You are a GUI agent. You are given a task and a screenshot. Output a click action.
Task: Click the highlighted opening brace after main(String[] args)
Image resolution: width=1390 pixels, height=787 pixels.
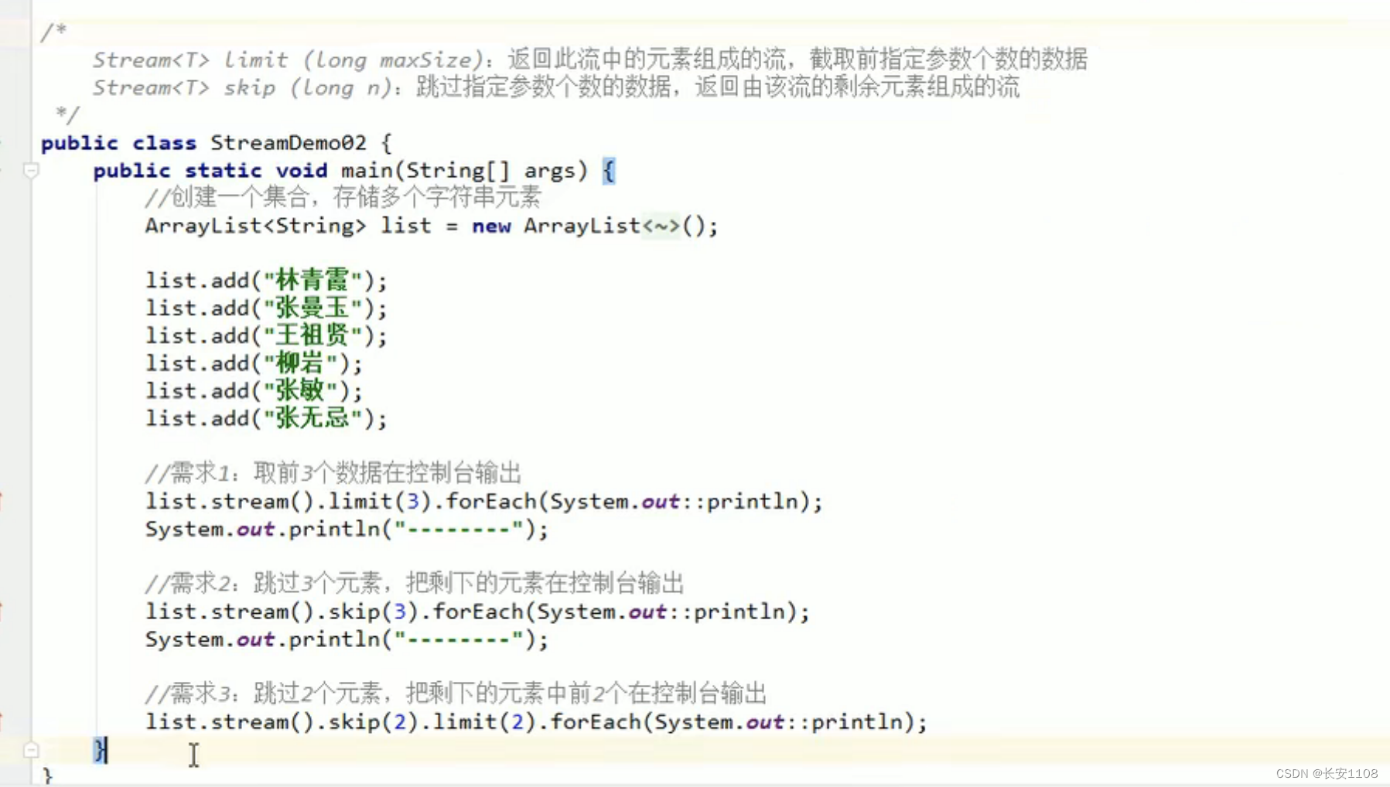click(609, 171)
